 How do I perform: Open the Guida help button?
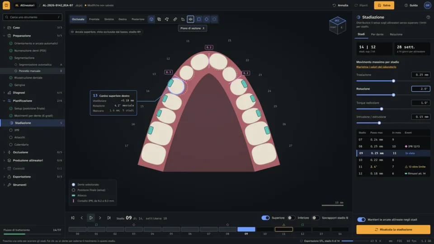click(411, 5)
